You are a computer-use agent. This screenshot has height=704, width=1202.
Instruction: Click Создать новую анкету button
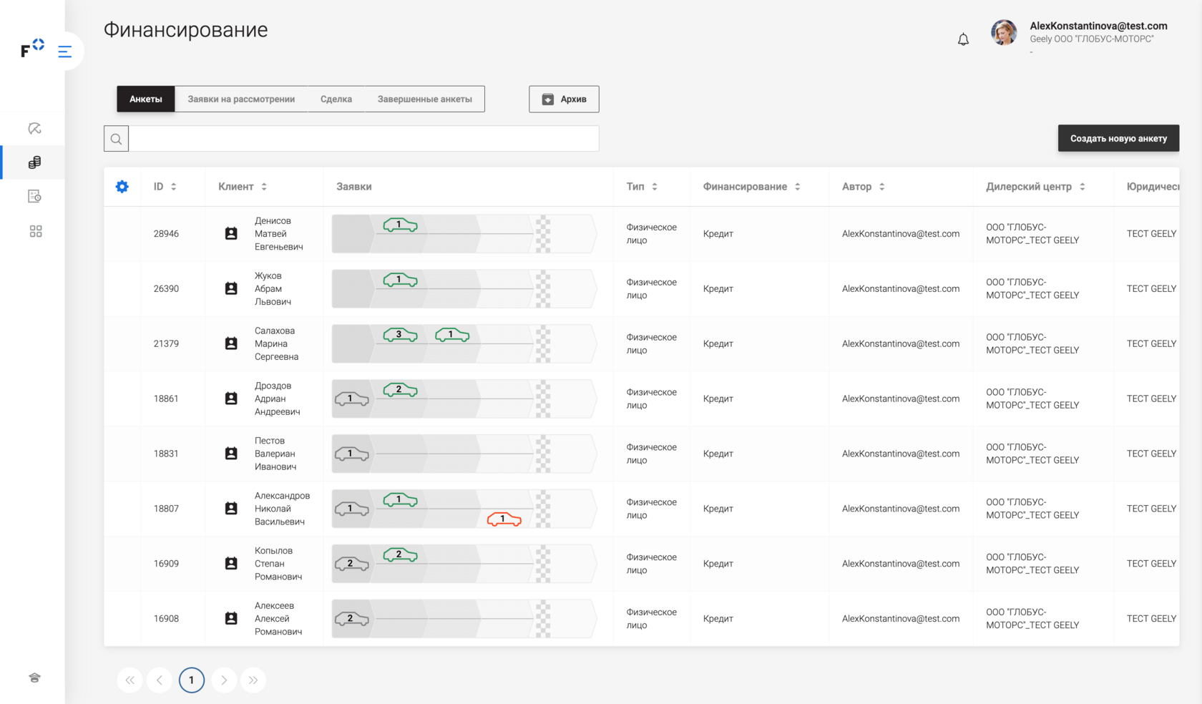click(x=1118, y=139)
